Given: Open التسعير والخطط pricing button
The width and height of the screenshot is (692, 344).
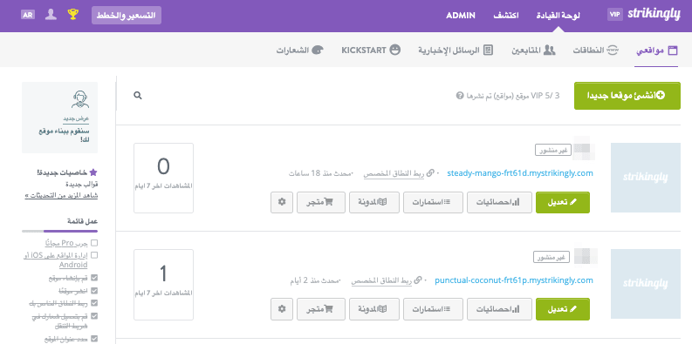Looking at the screenshot, I should [127, 16].
